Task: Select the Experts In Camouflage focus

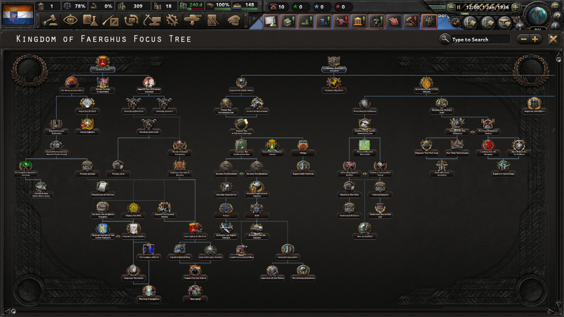Action: pyautogui.click(x=503, y=168)
